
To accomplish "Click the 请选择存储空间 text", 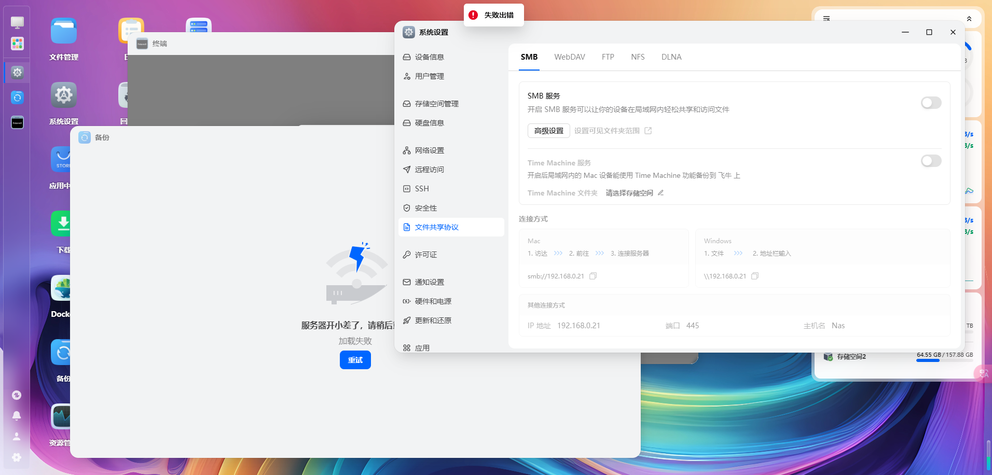I will (629, 193).
